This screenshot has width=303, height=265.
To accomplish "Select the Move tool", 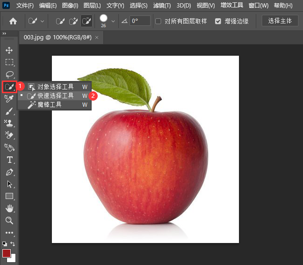I will pyautogui.click(x=9, y=50).
